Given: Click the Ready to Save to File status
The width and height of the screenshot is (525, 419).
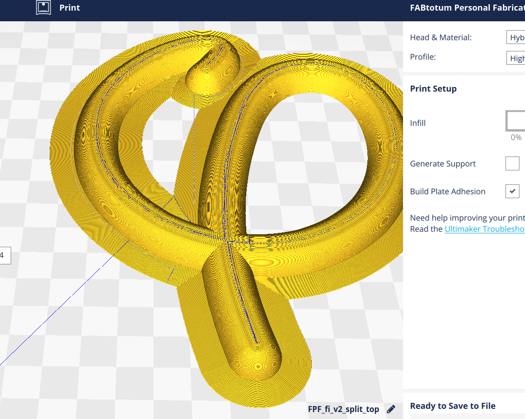Looking at the screenshot, I should 453,406.
